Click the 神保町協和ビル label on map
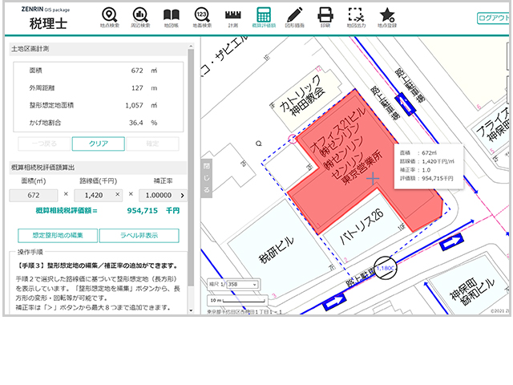 point(472,291)
